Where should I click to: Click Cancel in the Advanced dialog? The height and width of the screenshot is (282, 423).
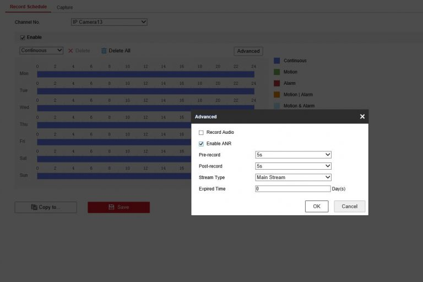pos(349,207)
